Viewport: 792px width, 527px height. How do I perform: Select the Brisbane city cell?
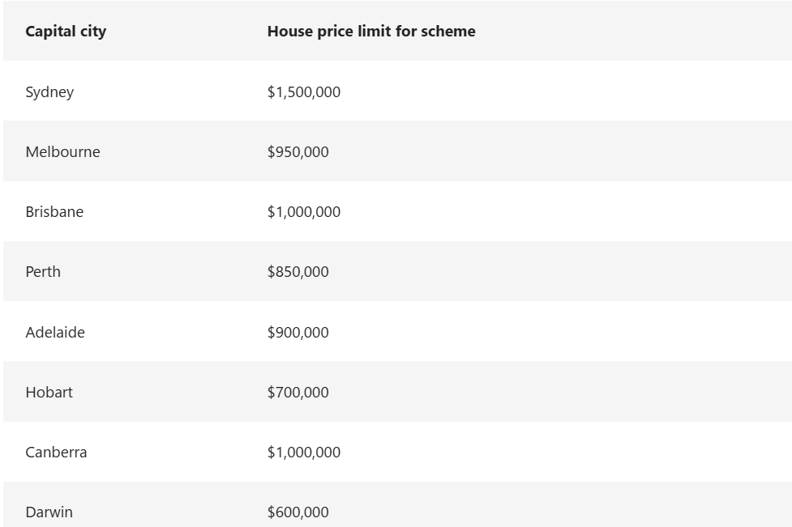(54, 212)
